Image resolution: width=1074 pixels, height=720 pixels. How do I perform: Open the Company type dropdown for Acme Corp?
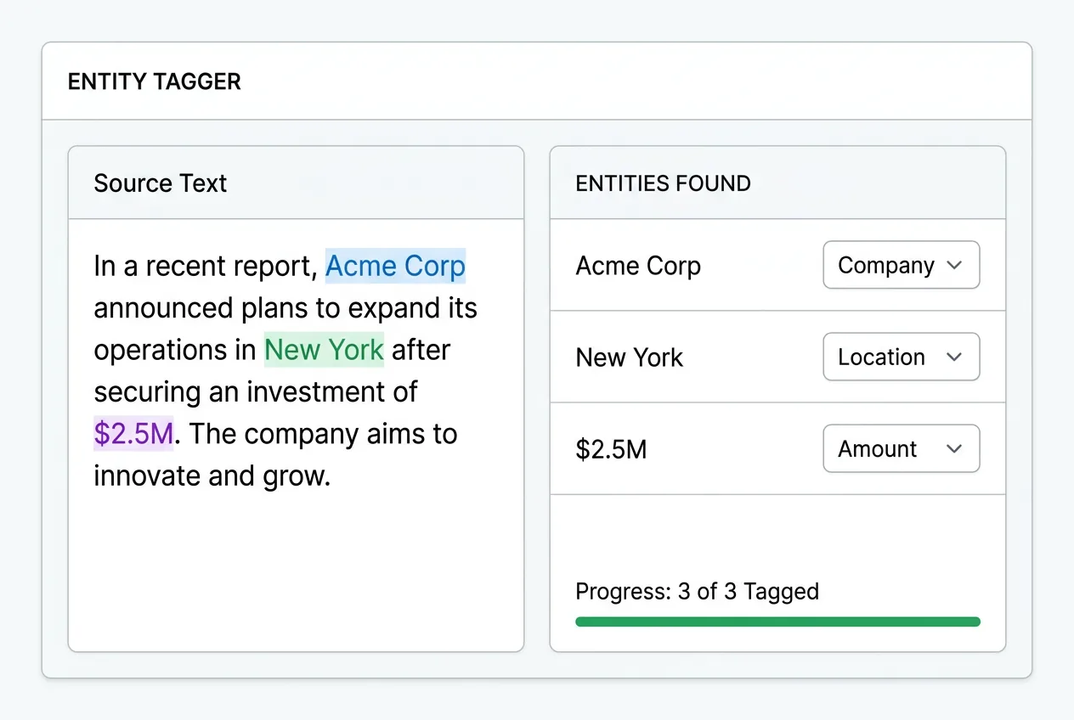pyautogui.click(x=901, y=265)
